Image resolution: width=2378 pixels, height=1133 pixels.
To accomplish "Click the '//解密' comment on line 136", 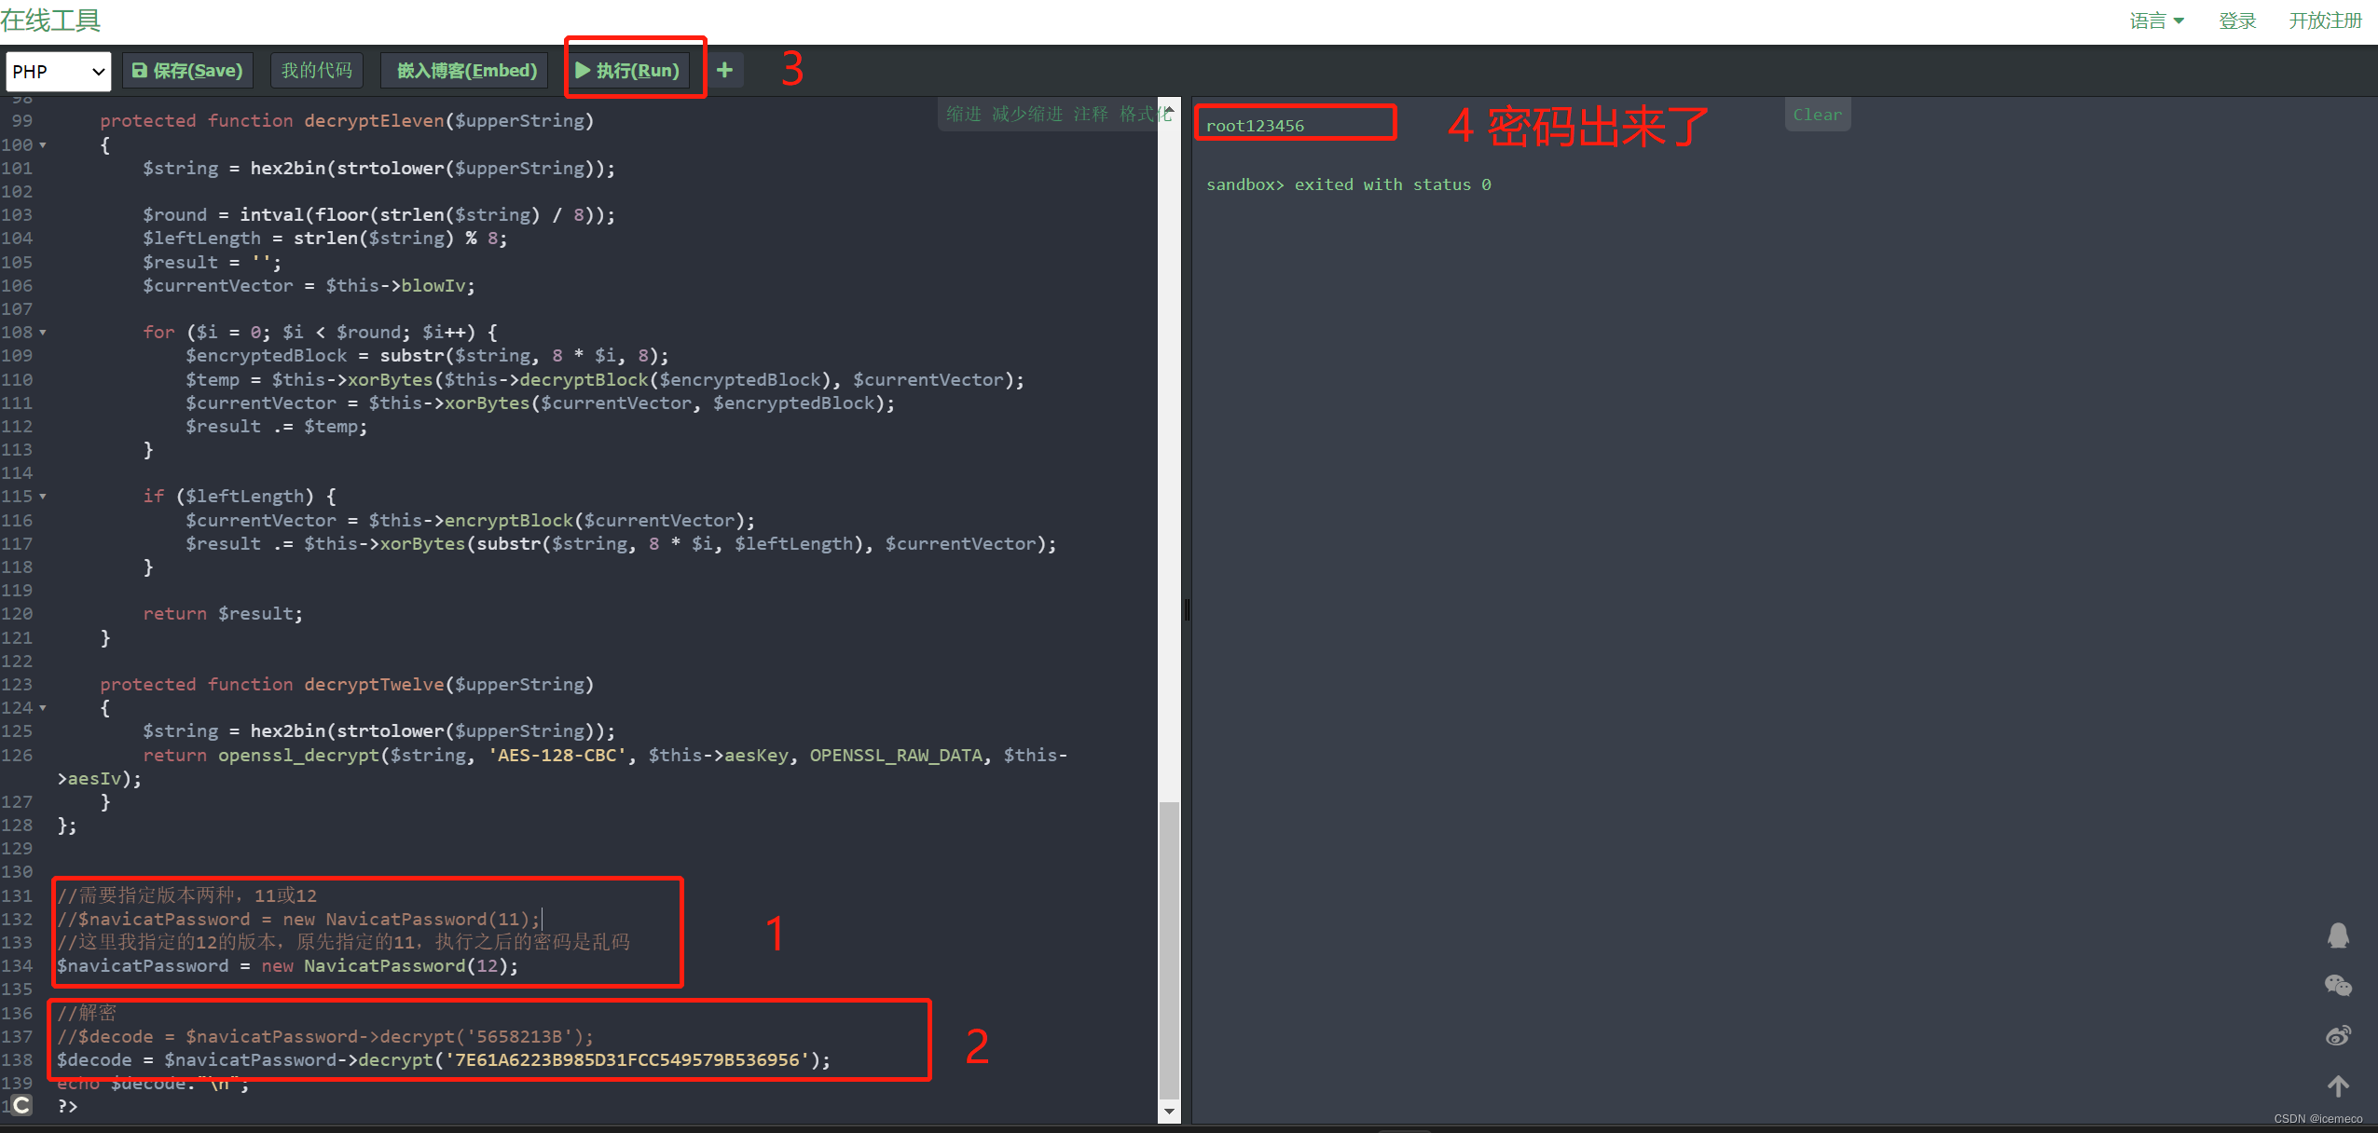I will click(x=87, y=1014).
